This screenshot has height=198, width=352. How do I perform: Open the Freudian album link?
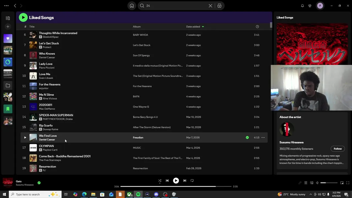point(138,137)
